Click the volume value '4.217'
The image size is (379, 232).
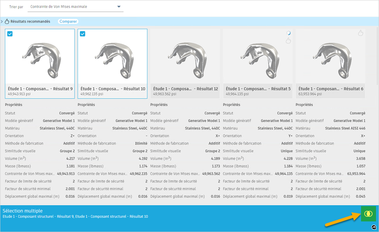point(71,159)
